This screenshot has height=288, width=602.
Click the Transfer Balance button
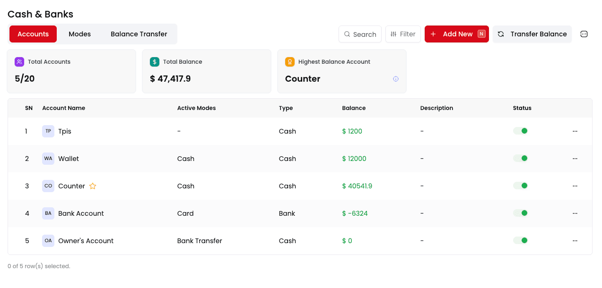tap(532, 34)
